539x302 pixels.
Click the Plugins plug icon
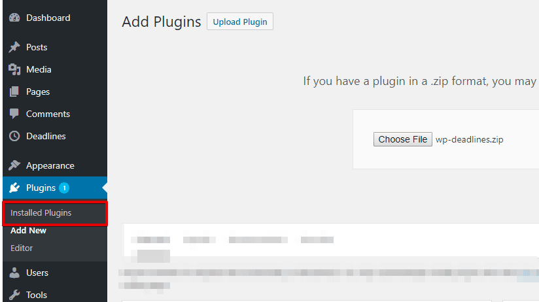(14, 188)
